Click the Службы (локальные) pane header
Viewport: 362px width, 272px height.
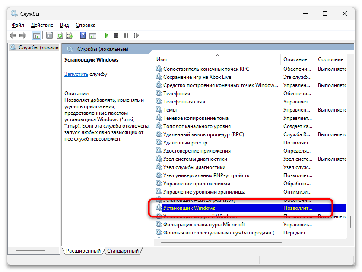click(x=102, y=49)
